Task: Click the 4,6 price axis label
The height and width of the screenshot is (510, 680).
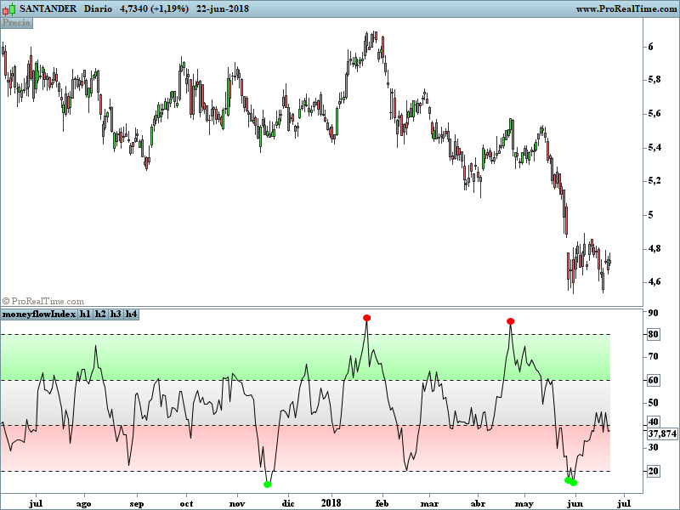Action: pyautogui.click(x=654, y=282)
